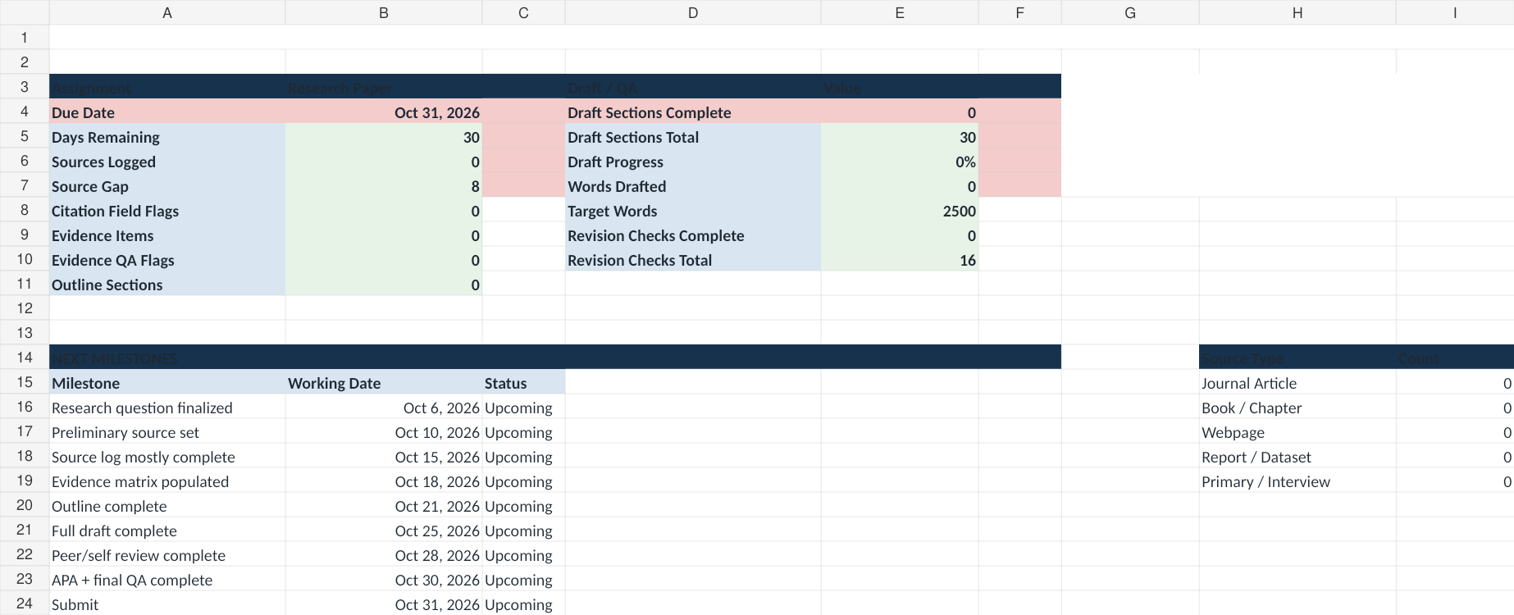Viewport: 1514px width, 615px height.
Task: Click the 'Due Date' label cell
Action: point(167,112)
